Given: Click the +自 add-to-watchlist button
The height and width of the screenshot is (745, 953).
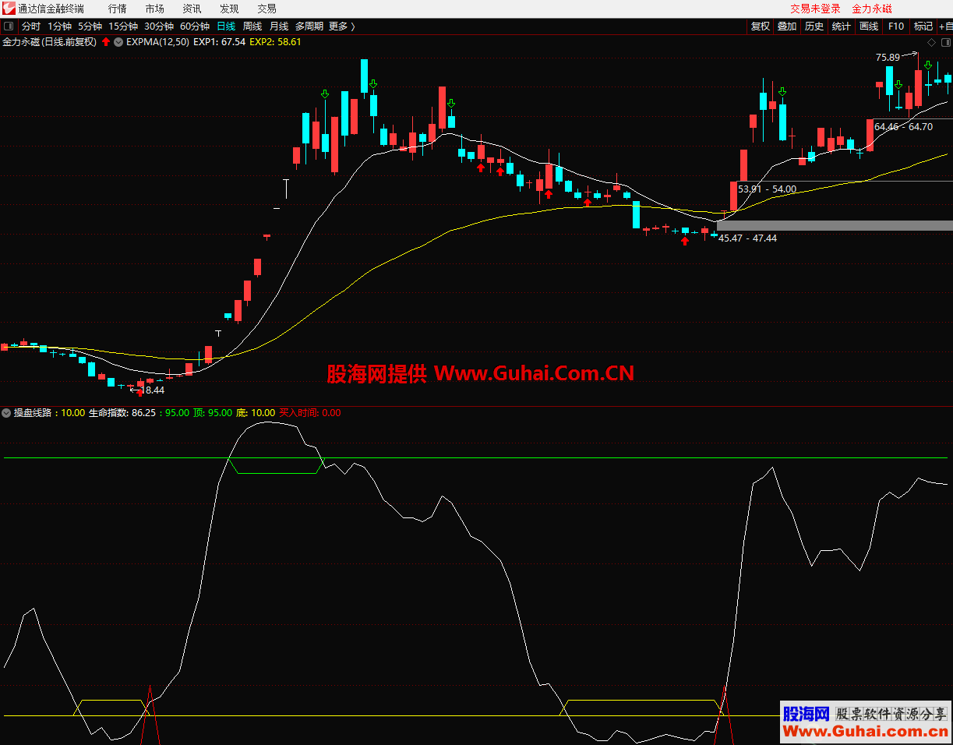Looking at the screenshot, I should [x=945, y=26].
